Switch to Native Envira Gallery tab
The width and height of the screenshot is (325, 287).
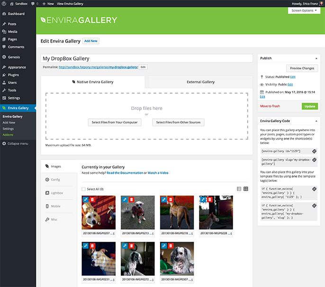93,82
